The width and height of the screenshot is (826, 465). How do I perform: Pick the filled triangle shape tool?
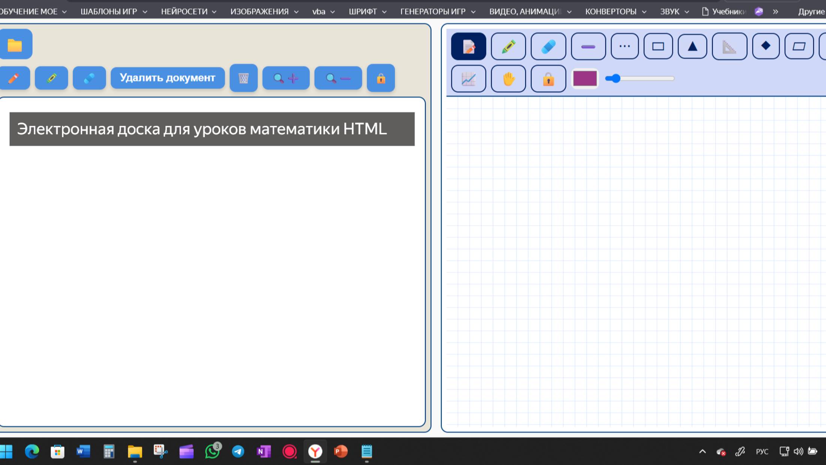coord(692,46)
